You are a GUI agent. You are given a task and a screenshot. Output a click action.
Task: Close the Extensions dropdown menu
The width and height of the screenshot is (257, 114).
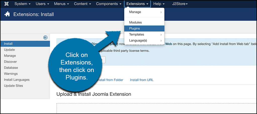(137, 4)
